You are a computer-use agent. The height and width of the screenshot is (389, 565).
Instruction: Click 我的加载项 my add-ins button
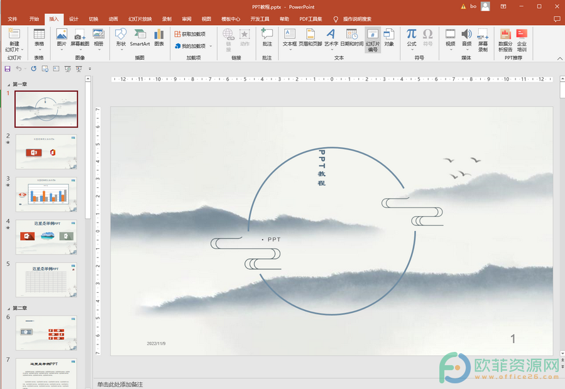[190, 46]
